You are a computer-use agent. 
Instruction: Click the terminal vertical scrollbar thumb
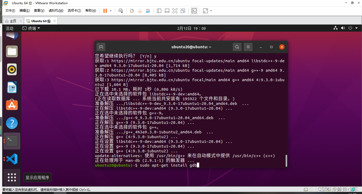click(x=286, y=161)
